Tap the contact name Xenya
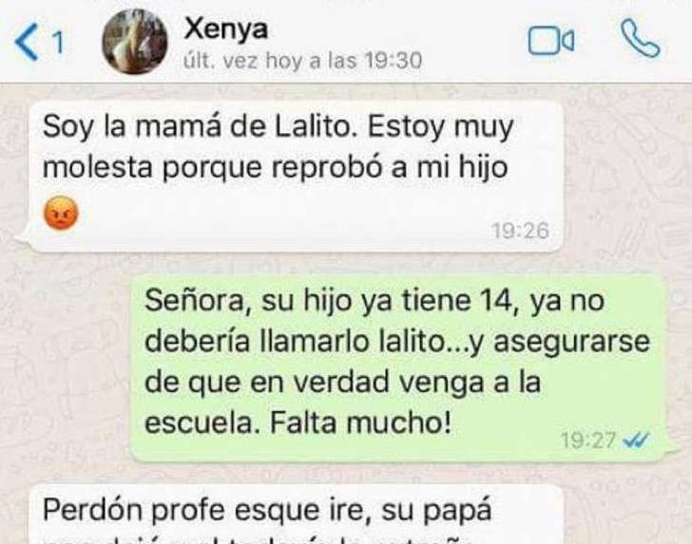692x544 pixels. tap(225, 29)
